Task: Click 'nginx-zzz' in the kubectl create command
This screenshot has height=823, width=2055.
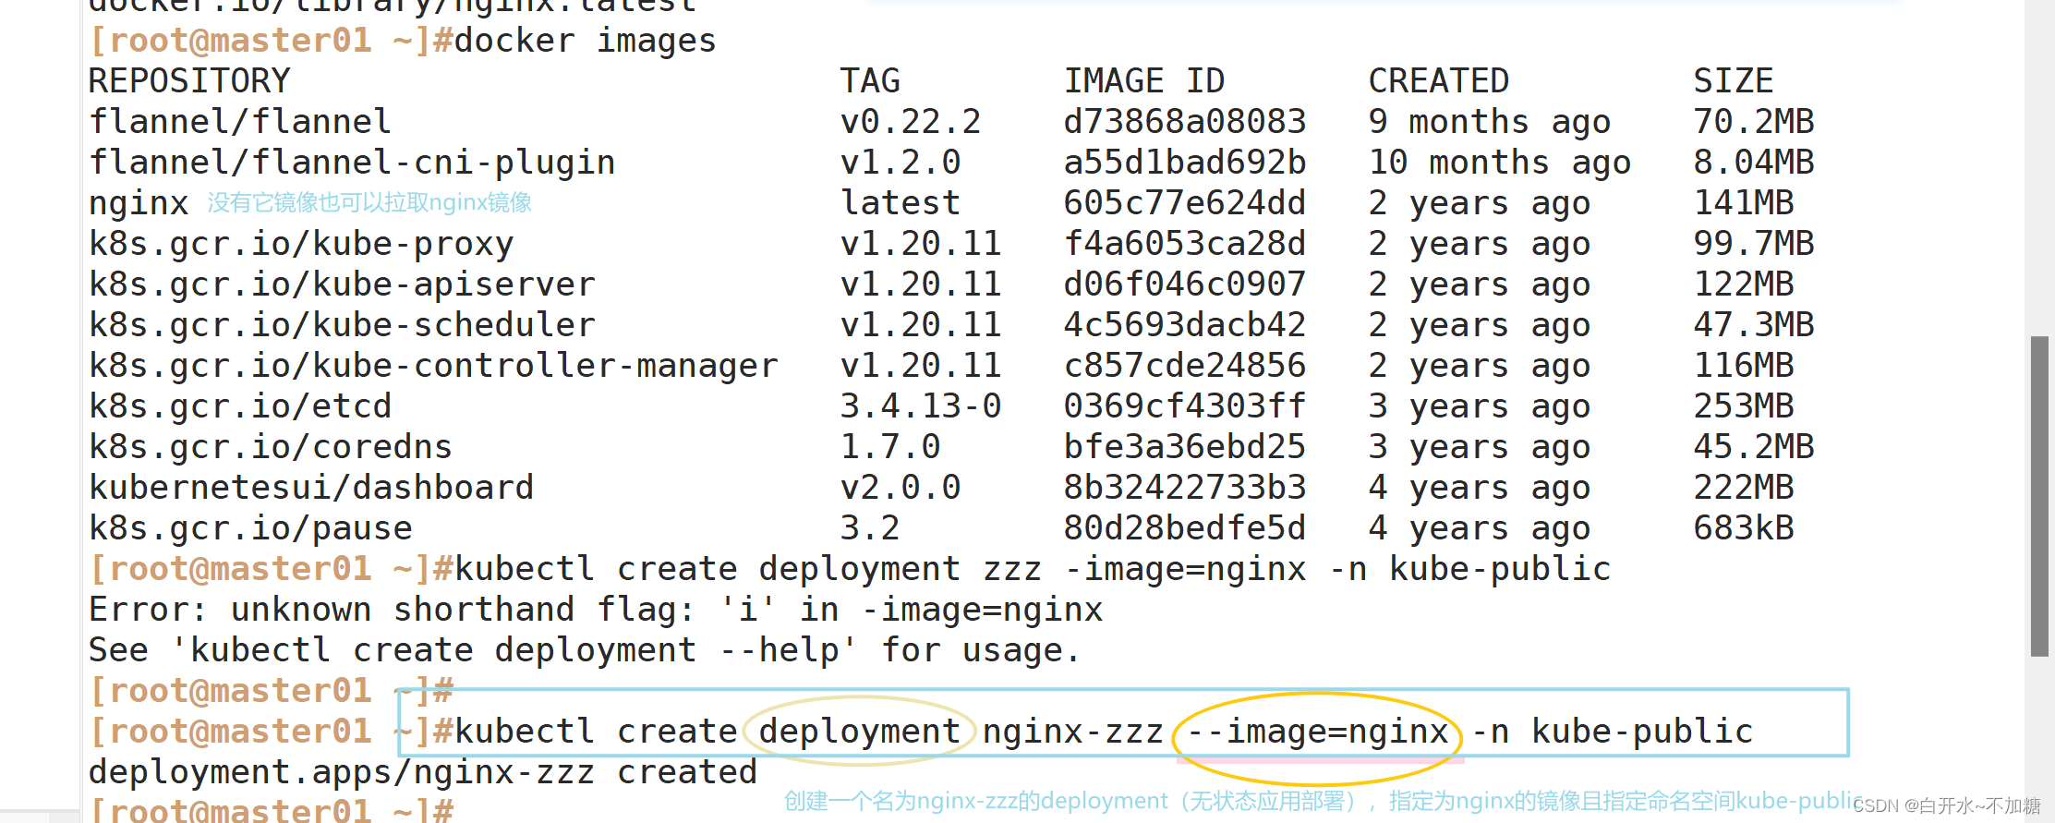Action: pos(1073,732)
